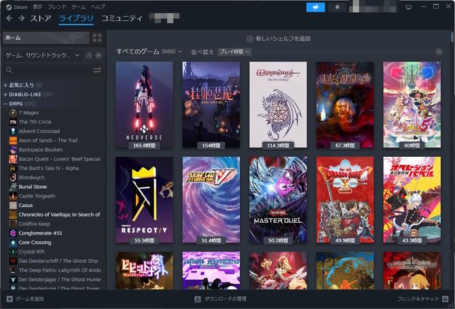
Task: Click the blue announcements megaphone icon
Action: [x=316, y=7]
